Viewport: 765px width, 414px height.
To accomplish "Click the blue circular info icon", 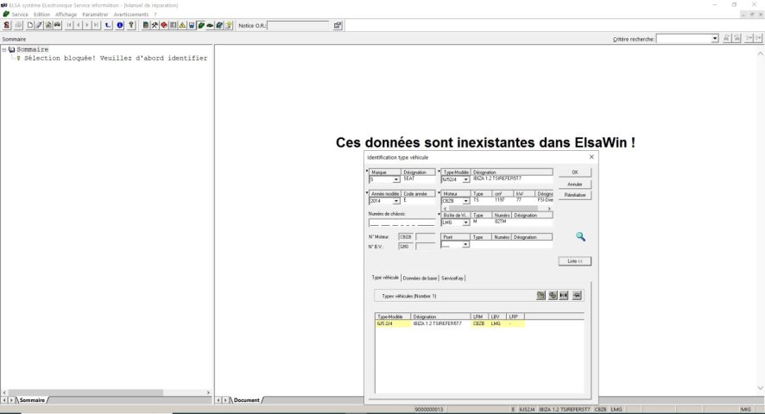I will [x=120, y=25].
